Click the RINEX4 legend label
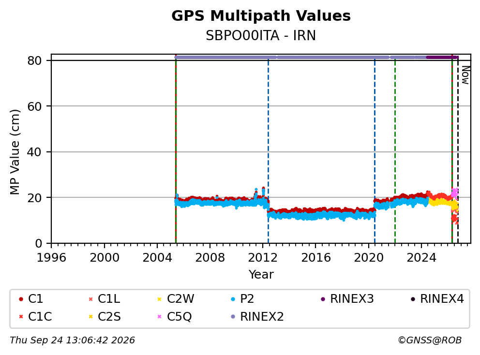Viewport: 480px width, 355px height. click(442, 299)
